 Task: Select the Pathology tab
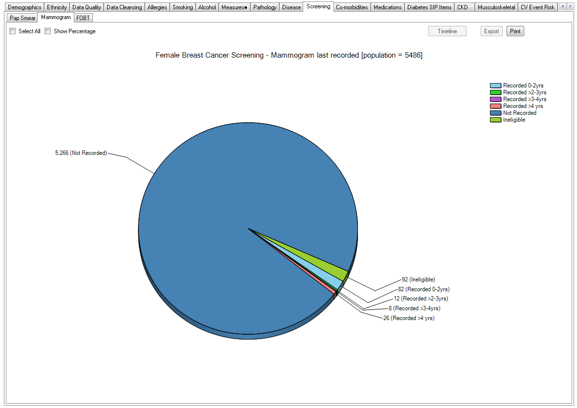tap(265, 7)
